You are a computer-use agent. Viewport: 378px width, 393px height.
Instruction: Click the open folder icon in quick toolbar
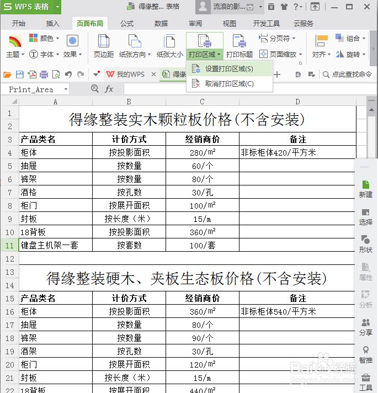click(7, 75)
